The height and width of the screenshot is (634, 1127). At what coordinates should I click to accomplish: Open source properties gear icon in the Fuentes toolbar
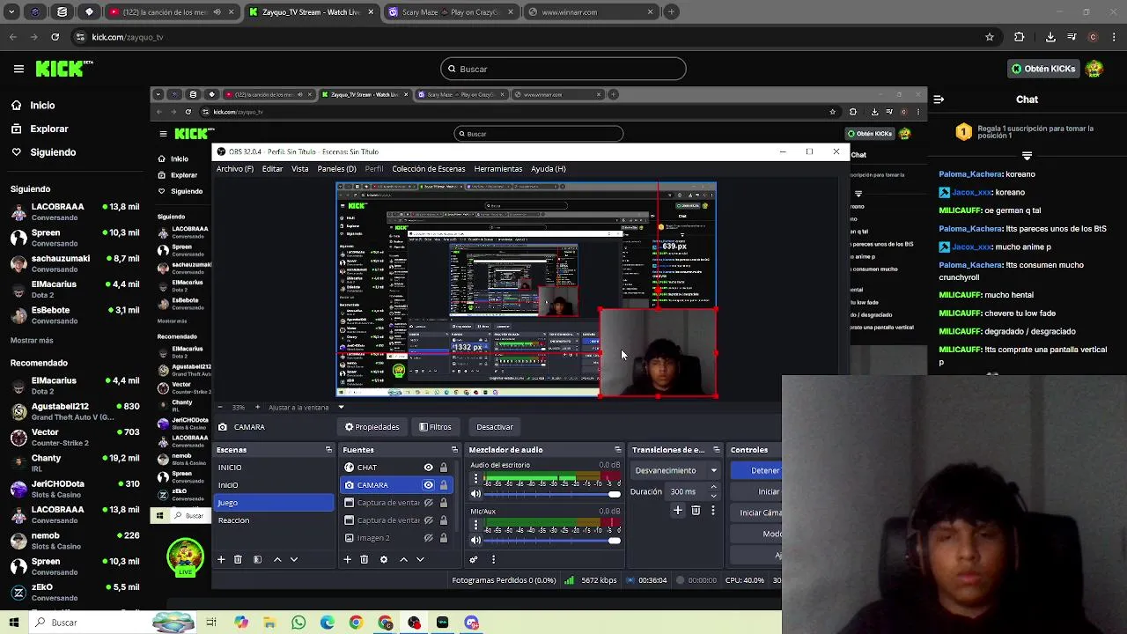(x=383, y=559)
